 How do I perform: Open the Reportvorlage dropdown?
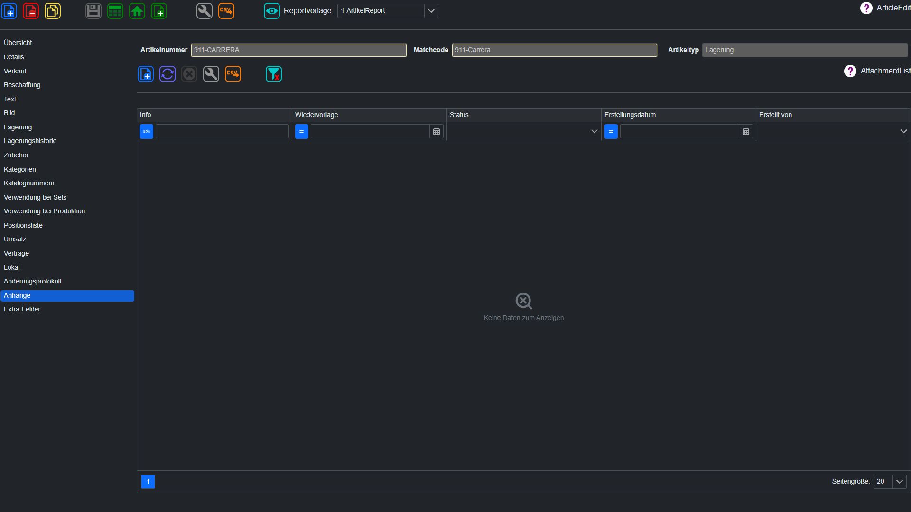431,10
